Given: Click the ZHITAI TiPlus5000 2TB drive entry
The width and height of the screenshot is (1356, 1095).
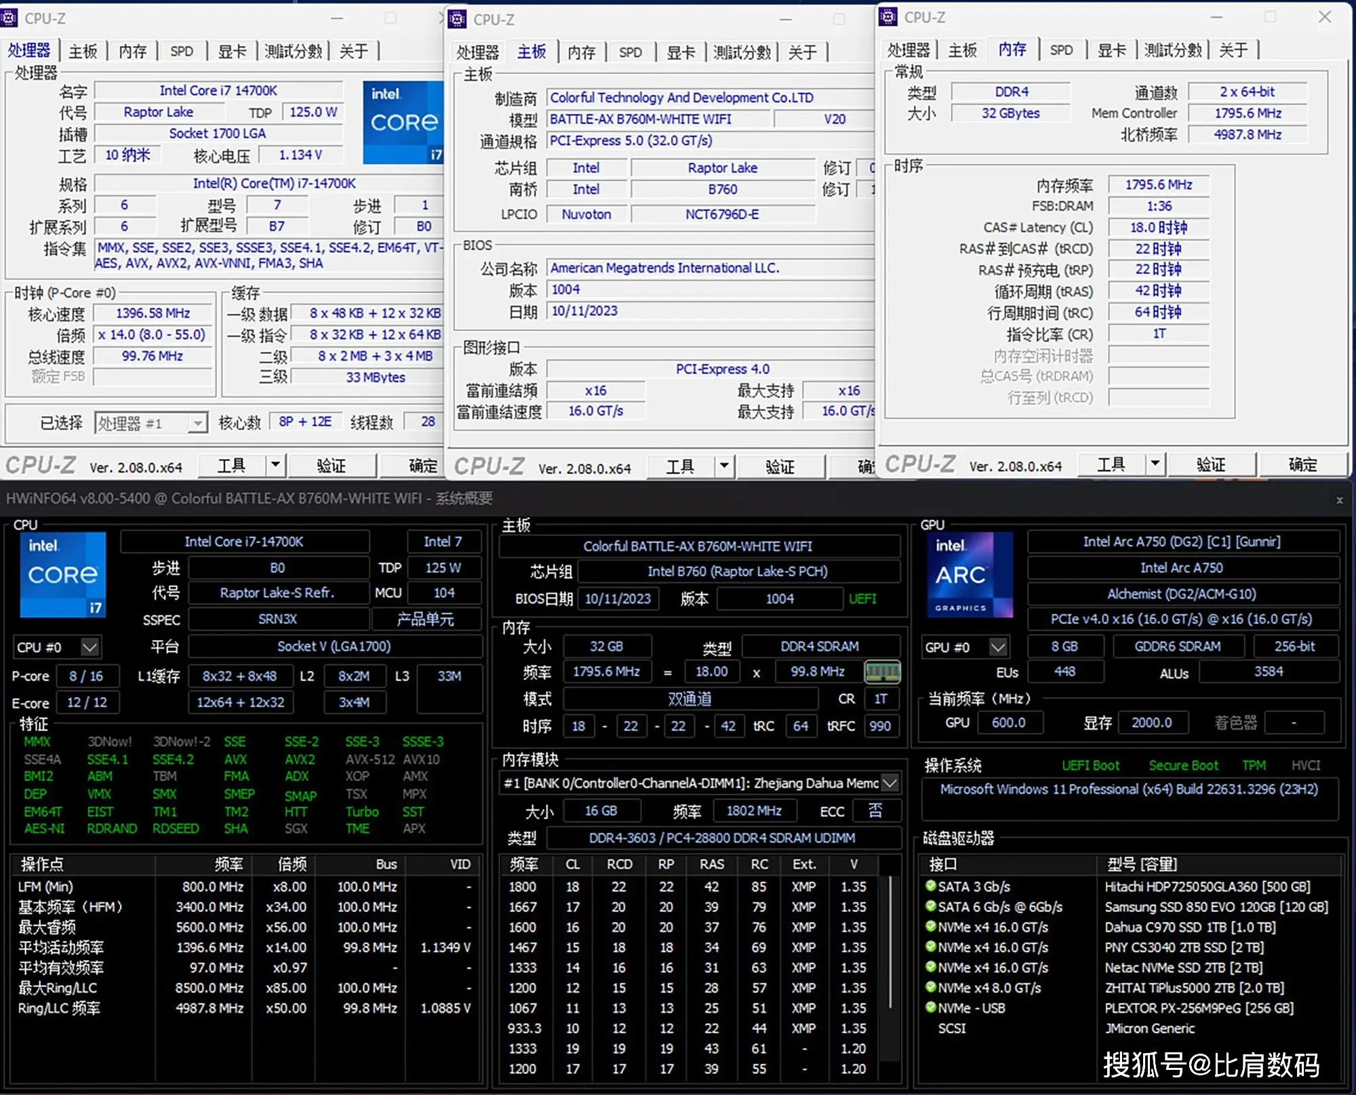Looking at the screenshot, I should click(1195, 988).
